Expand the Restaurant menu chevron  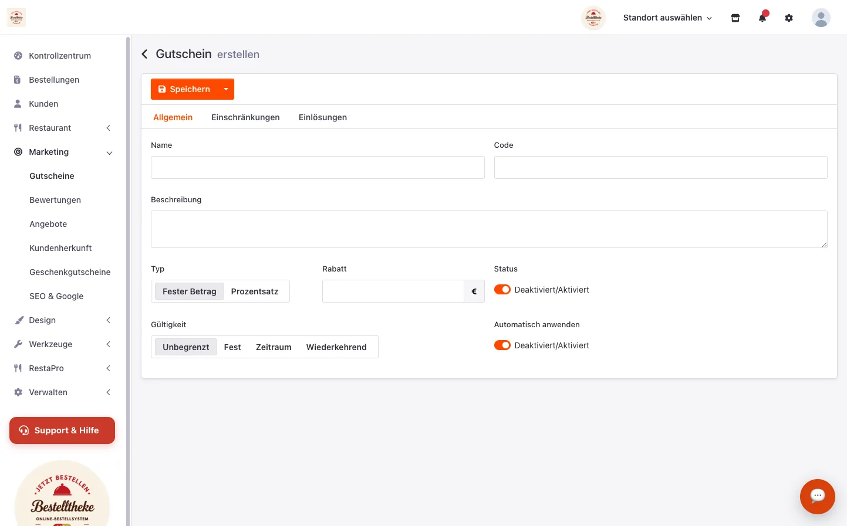[x=108, y=128]
